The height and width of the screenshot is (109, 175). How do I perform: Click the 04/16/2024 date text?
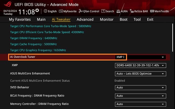click(x=10, y=11)
